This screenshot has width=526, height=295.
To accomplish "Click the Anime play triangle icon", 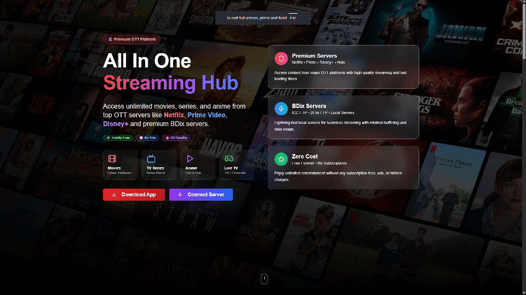I will pyautogui.click(x=190, y=158).
